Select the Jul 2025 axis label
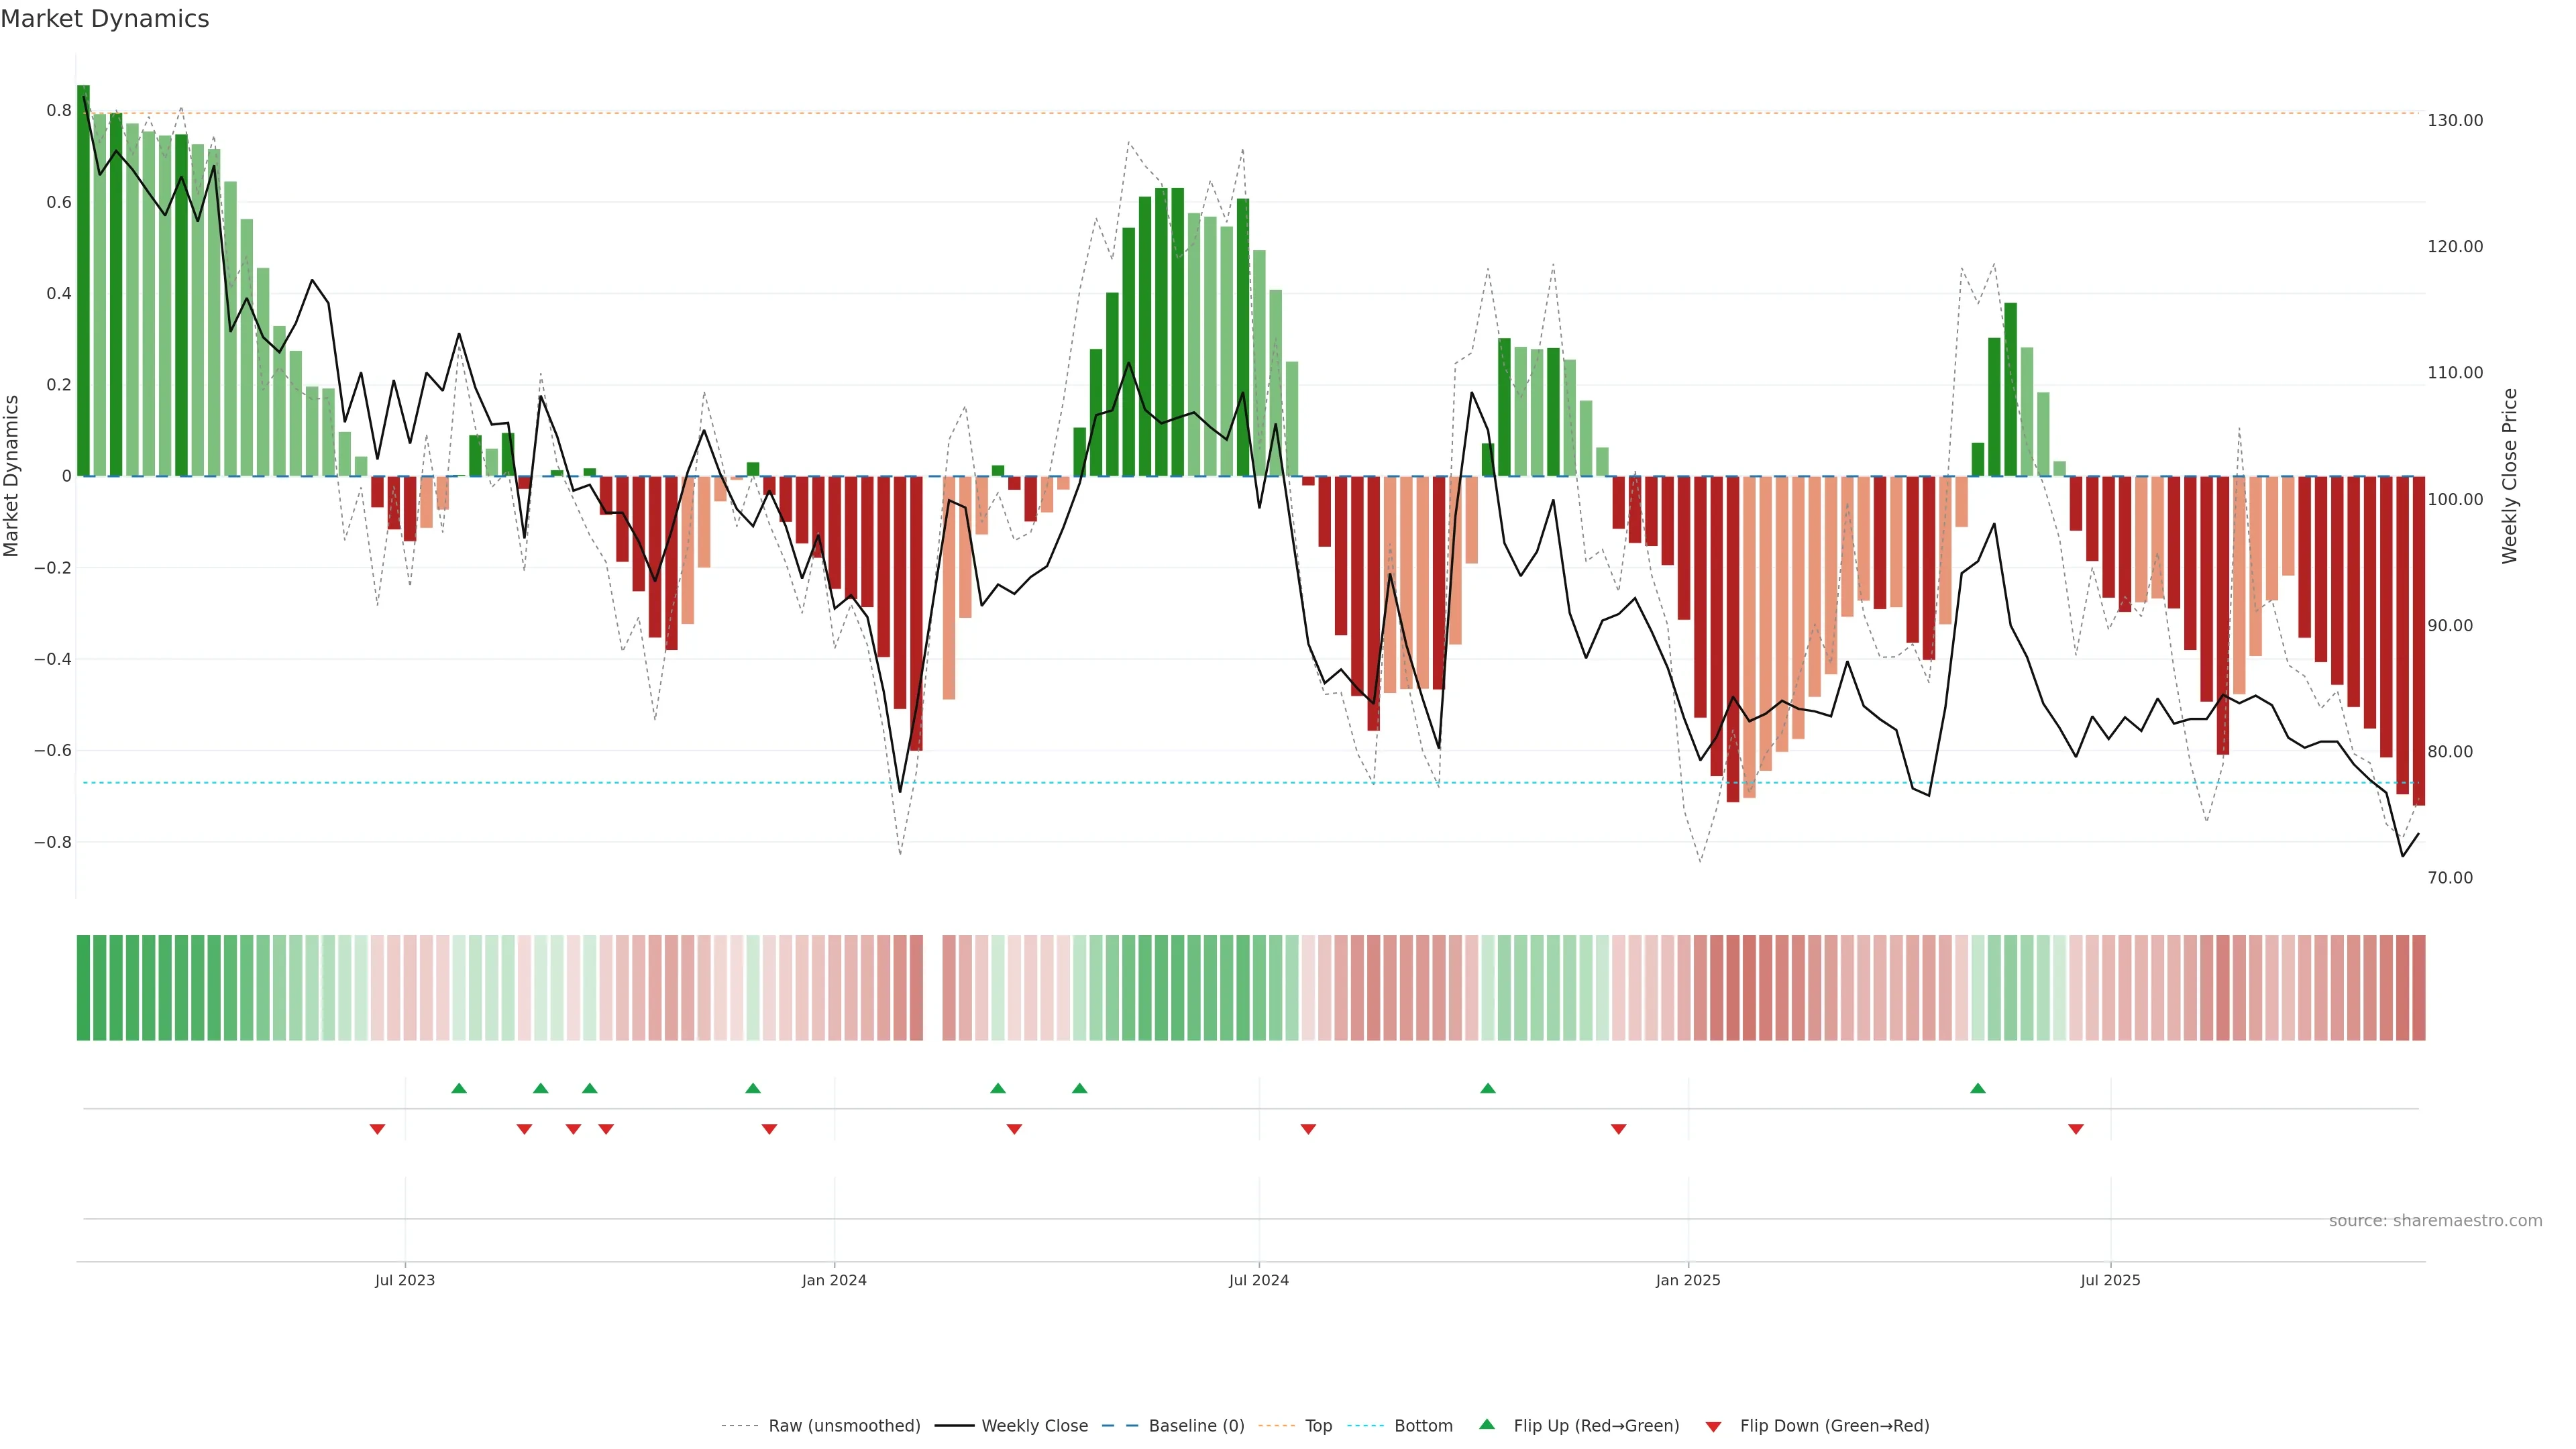Viewport: 2576px width, 1449px height. 2110,1280
